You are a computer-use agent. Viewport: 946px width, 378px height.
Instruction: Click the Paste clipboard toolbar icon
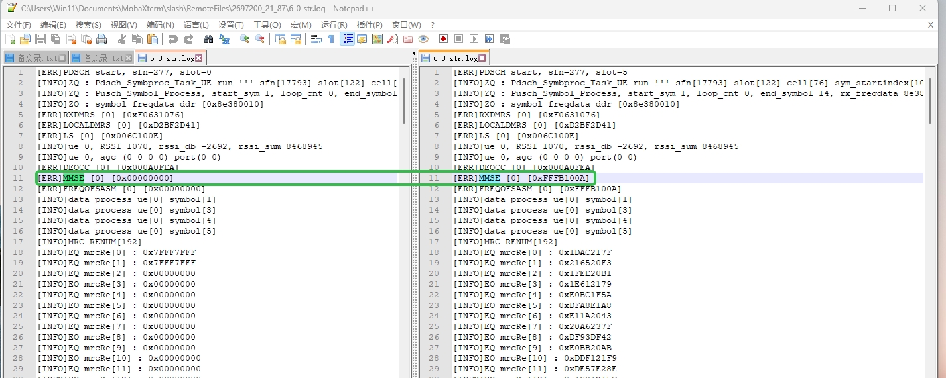click(x=153, y=39)
